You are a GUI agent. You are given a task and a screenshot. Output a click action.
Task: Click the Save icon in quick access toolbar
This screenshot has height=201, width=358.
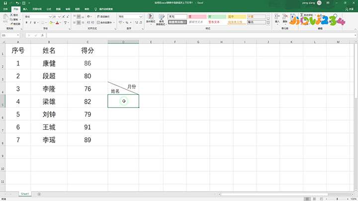(x=5, y=3)
